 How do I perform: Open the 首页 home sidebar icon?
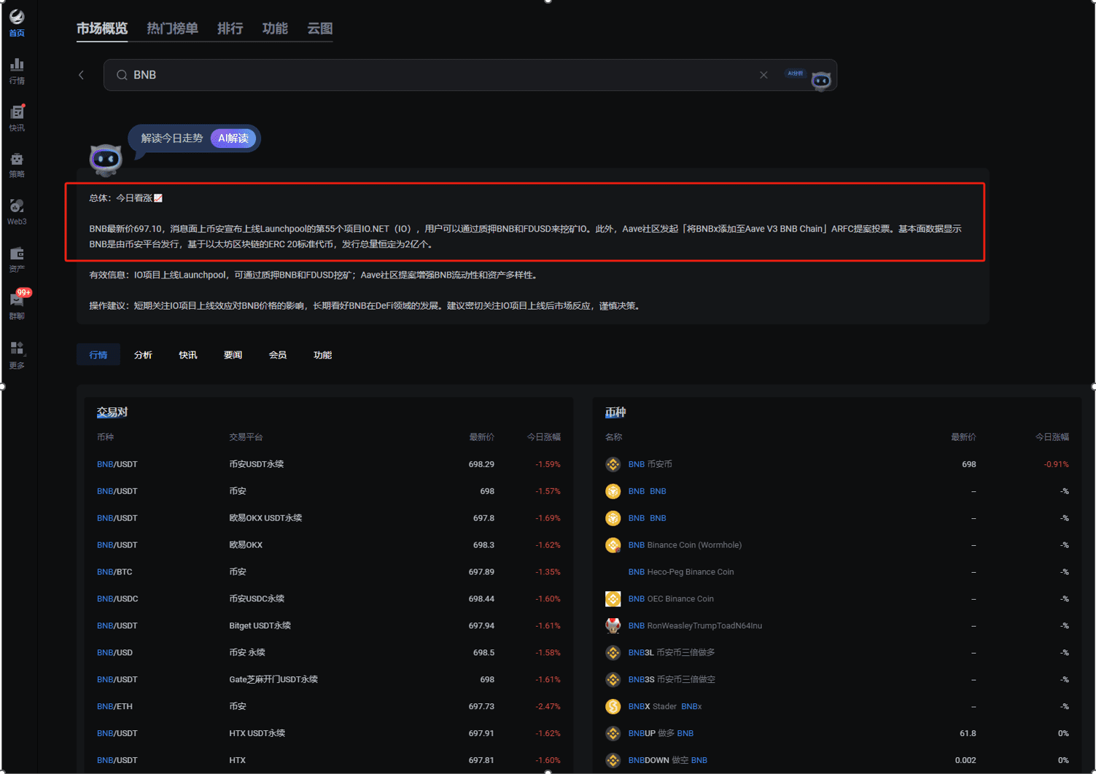[17, 23]
